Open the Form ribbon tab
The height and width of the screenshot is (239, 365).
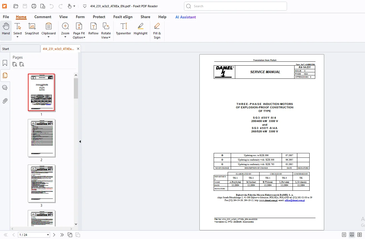(80, 17)
